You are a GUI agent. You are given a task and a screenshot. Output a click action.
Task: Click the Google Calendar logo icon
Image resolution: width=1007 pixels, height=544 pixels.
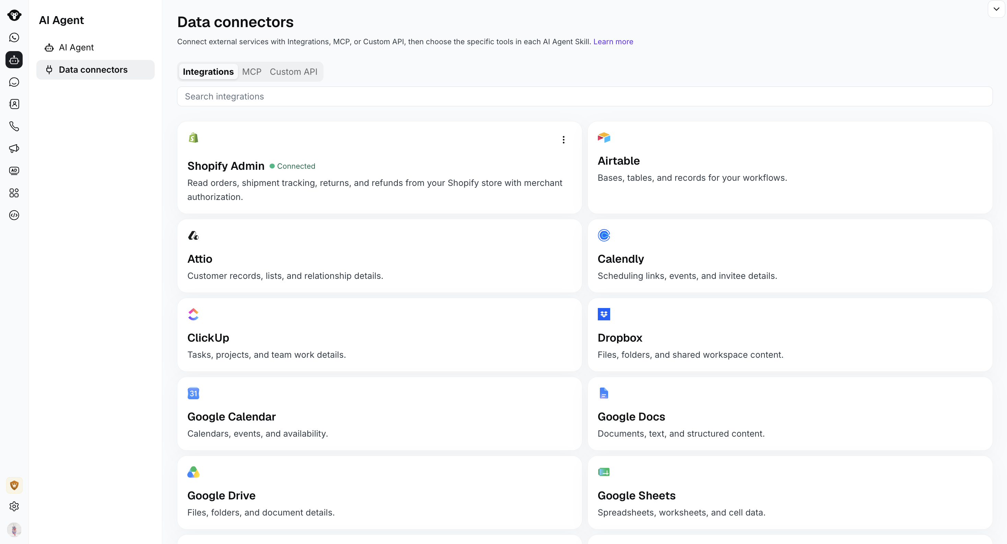coord(193,393)
